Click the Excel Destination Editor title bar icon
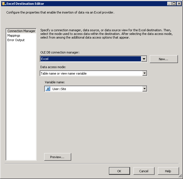The width and height of the screenshot is (183, 179). tap(4, 4)
